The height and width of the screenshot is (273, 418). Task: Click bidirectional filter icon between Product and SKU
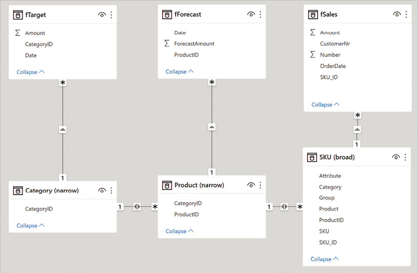click(284, 207)
